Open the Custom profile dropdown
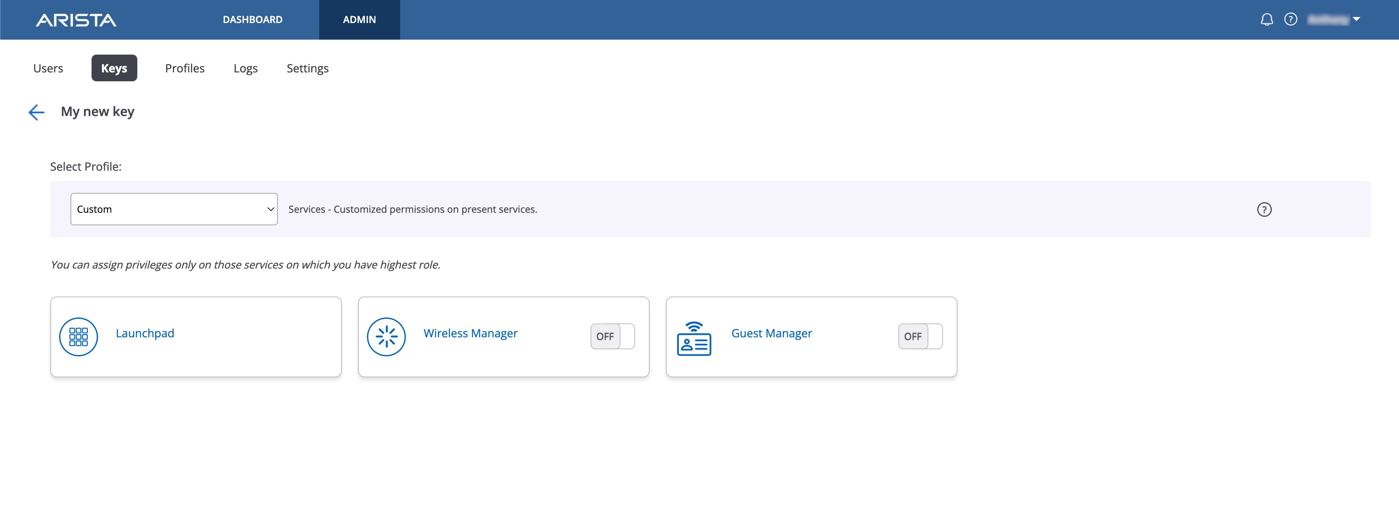The width and height of the screenshot is (1399, 508). (x=174, y=209)
